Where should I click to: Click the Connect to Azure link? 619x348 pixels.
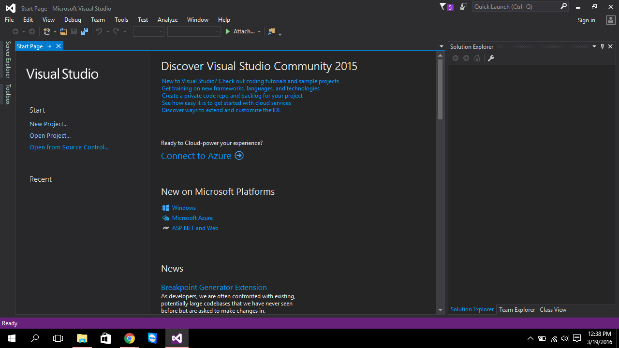pos(196,156)
